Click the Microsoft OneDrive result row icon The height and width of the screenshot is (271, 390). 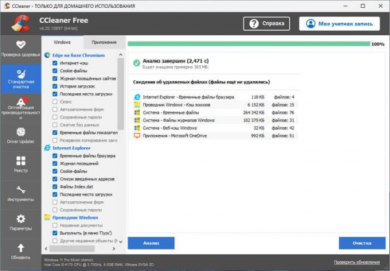(137, 135)
